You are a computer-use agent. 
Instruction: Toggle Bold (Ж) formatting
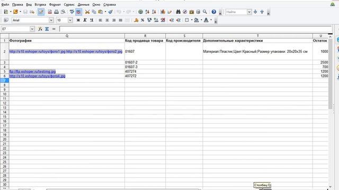click(78, 20)
